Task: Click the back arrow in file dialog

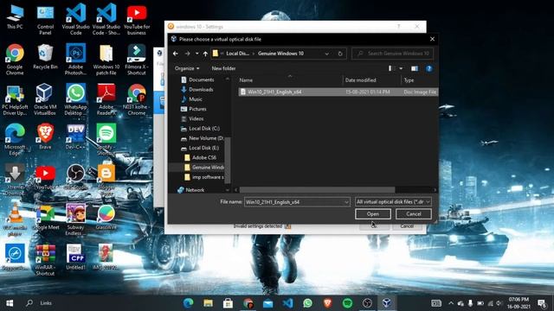Action: coord(176,54)
